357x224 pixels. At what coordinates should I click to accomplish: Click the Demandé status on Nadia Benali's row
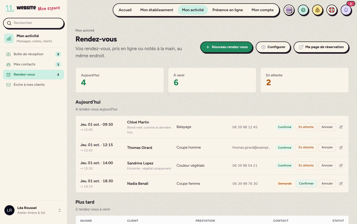pyautogui.click(x=285, y=184)
